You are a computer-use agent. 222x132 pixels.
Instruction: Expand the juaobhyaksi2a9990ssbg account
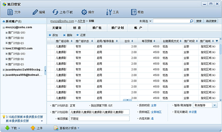(4, 70)
